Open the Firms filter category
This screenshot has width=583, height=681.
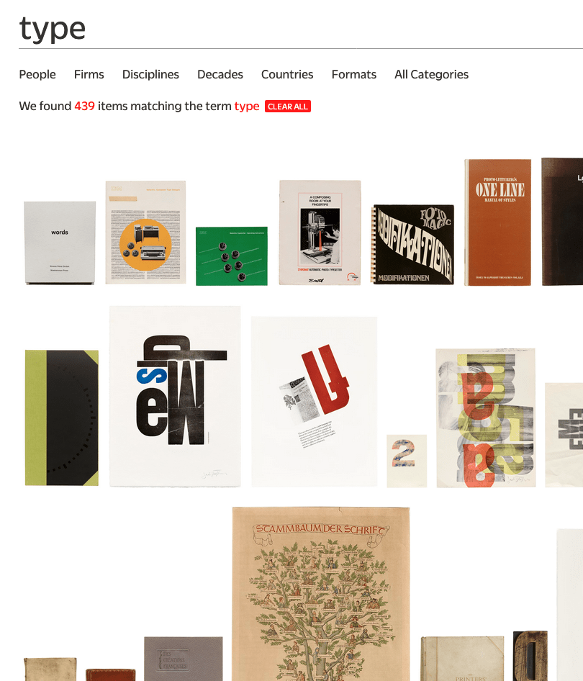coord(89,74)
